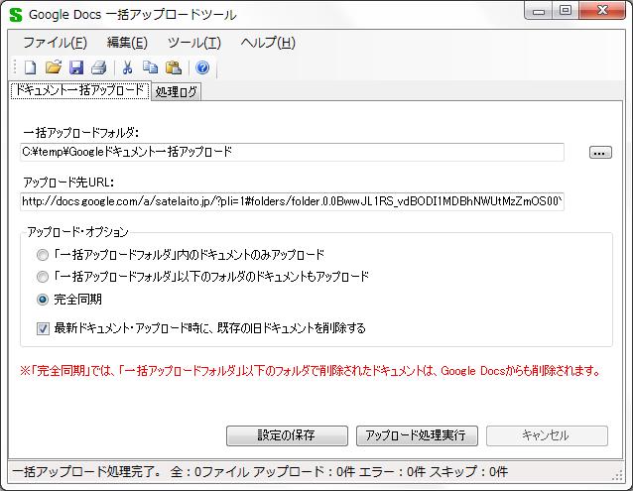Click the Copy toolbar icon

[150, 68]
